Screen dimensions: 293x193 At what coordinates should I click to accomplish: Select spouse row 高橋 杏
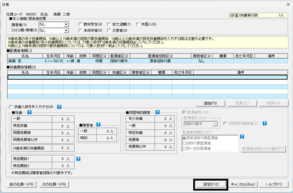pyautogui.click(x=148, y=61)
